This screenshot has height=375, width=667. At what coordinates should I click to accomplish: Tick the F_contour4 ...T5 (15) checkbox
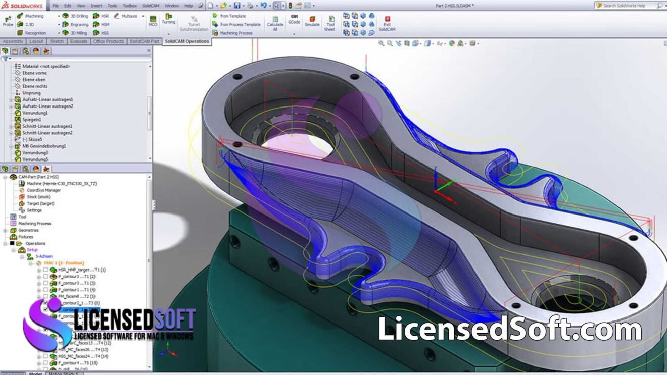click(x=45, y=362)
